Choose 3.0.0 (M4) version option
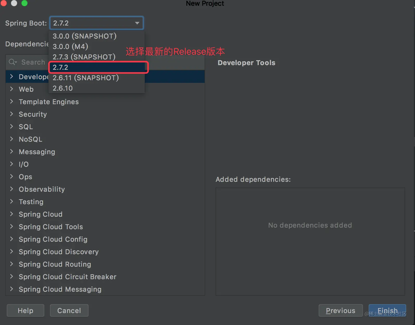This screenshot has height=325, width=415. coord(70,46)
